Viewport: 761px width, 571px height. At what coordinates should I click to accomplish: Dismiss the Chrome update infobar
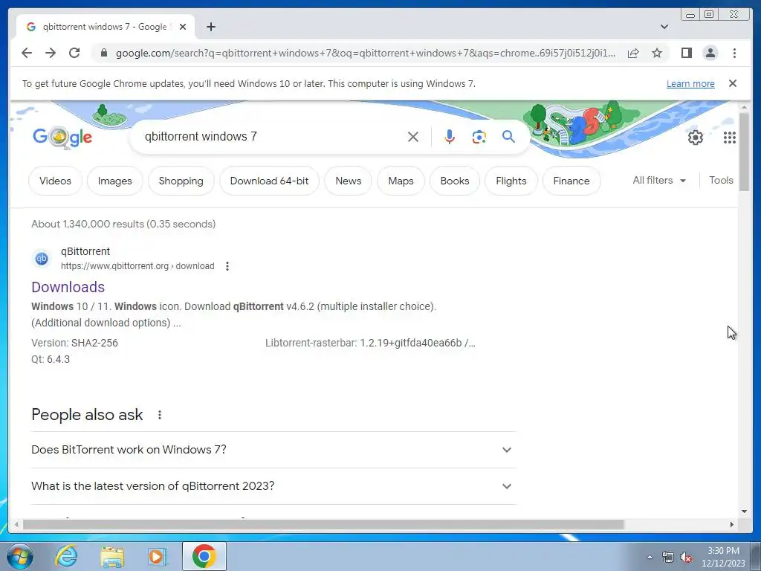click(733, 83)
